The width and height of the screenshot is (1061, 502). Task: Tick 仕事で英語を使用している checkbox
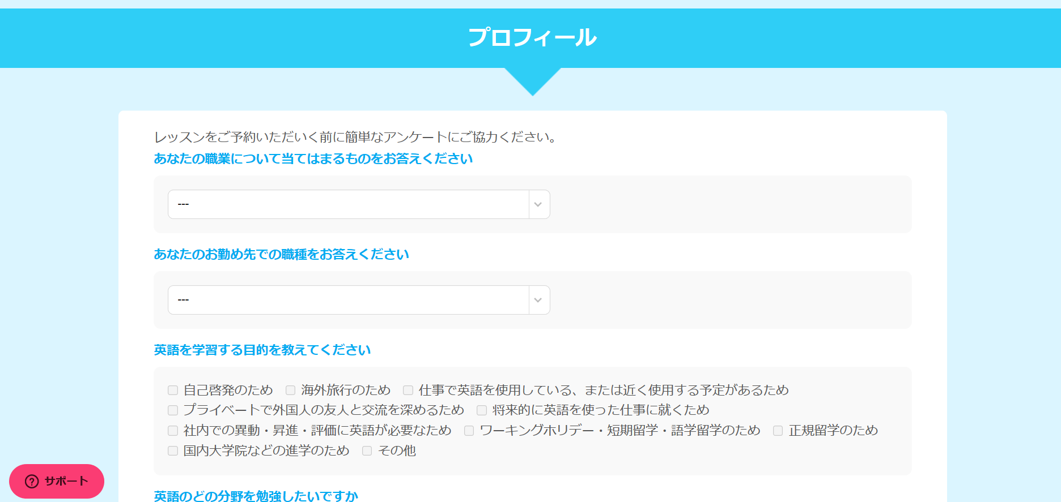click(x=408, y=391)
